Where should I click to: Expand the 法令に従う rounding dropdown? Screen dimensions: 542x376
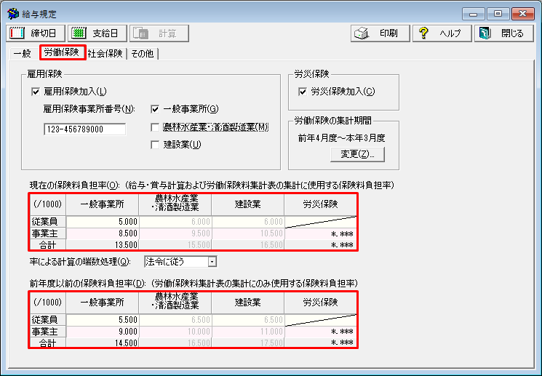[212, 261]
